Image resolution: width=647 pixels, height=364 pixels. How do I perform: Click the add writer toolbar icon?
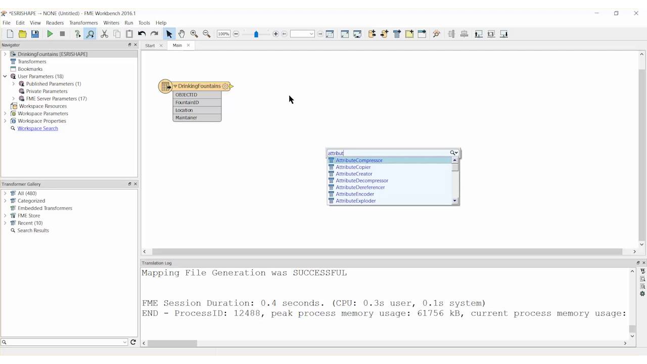tap(384, 34)
